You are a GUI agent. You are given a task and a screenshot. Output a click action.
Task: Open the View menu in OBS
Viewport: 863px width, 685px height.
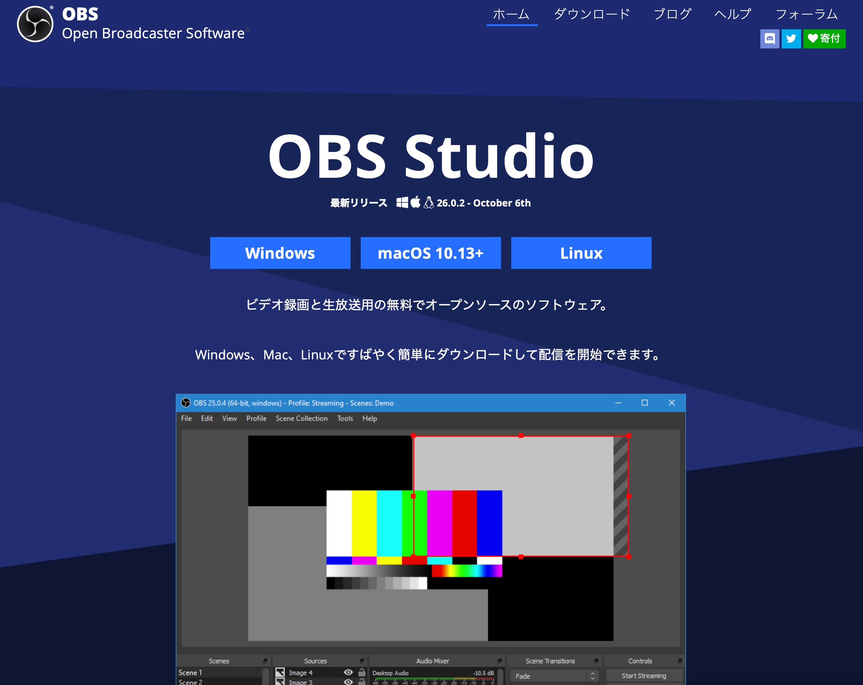coord(229,418)
